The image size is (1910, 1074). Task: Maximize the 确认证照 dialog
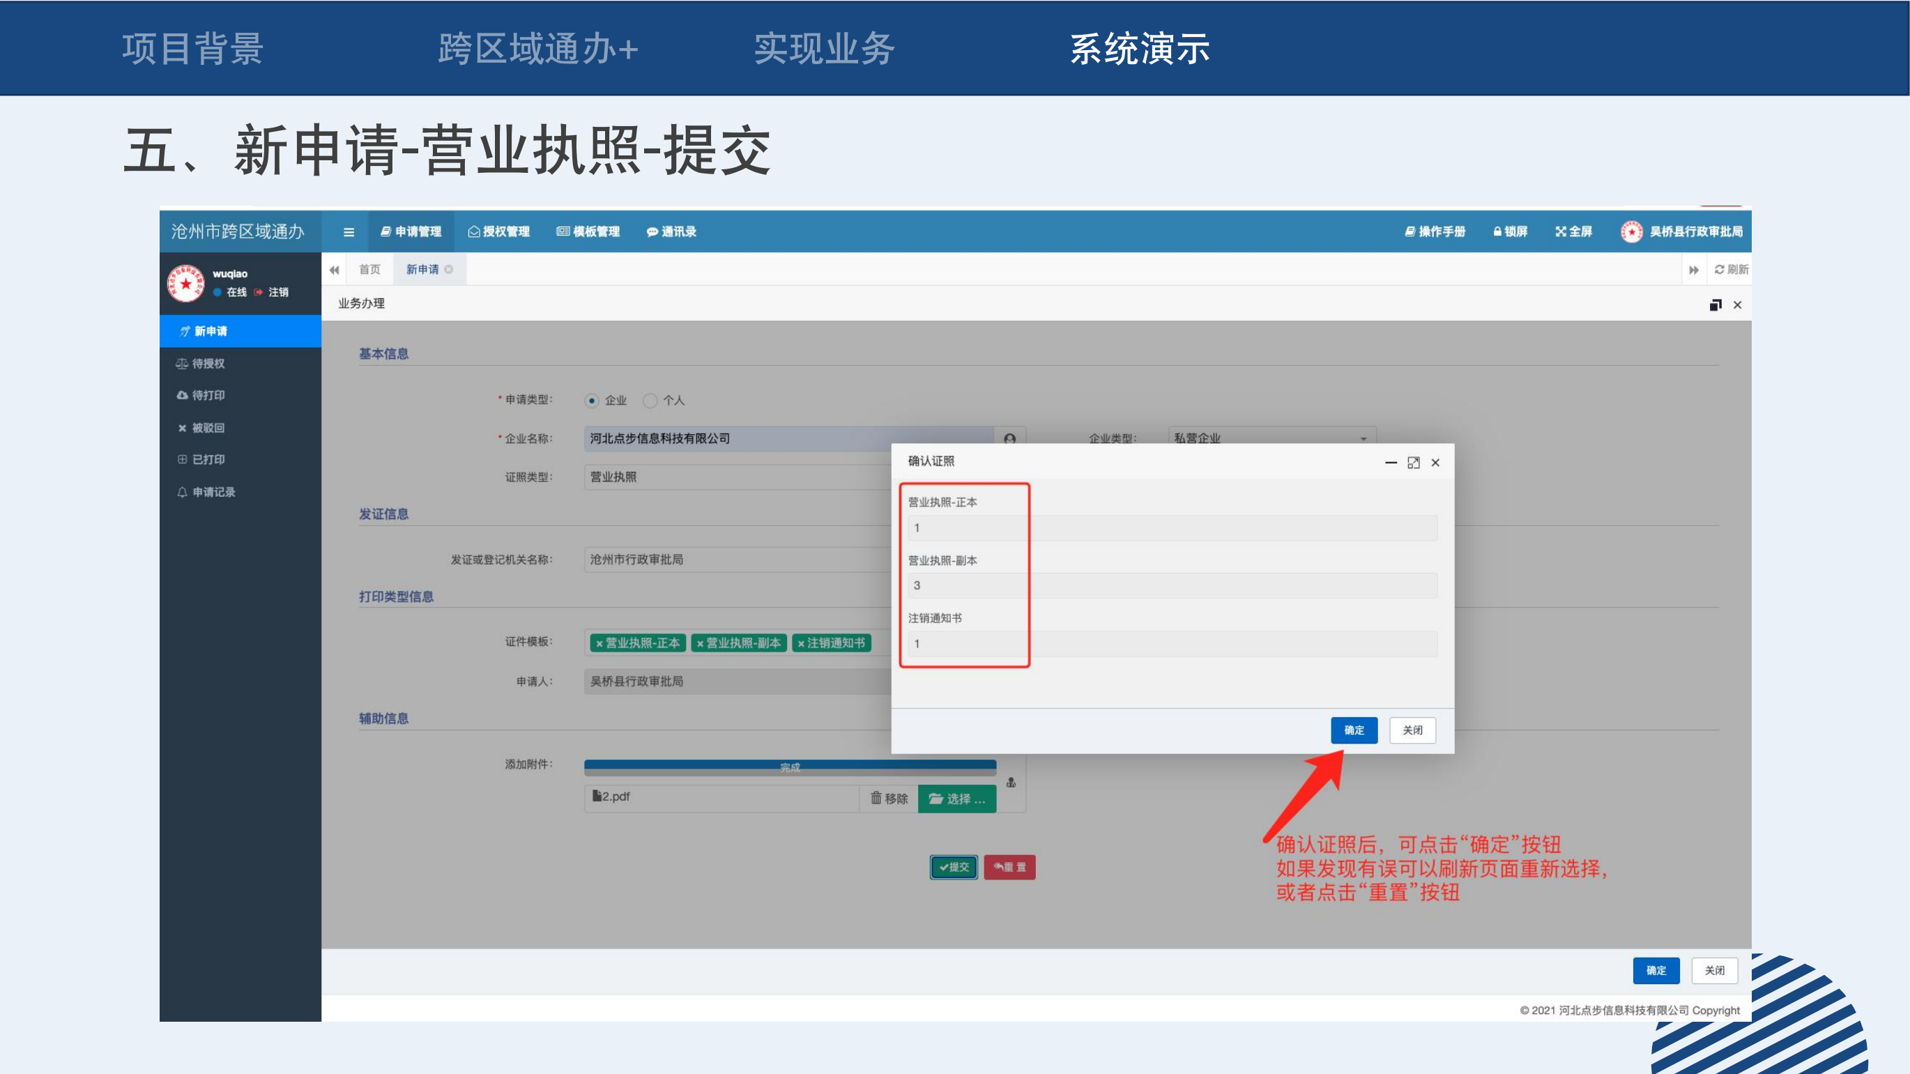coord(1413,463)
